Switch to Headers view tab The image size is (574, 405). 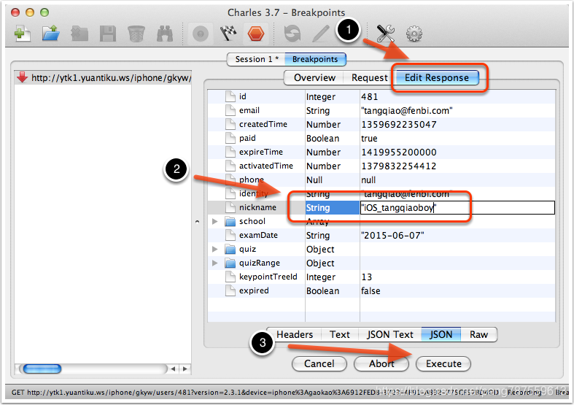click(x=295, y=334)
